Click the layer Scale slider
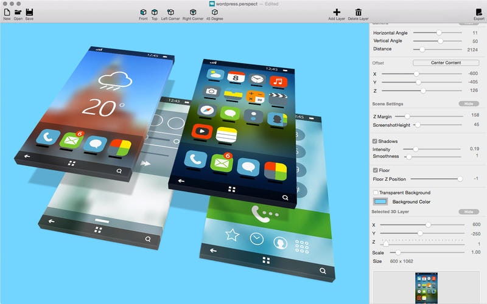The width and height of the screenshot is (487, 304). point(427,252)
